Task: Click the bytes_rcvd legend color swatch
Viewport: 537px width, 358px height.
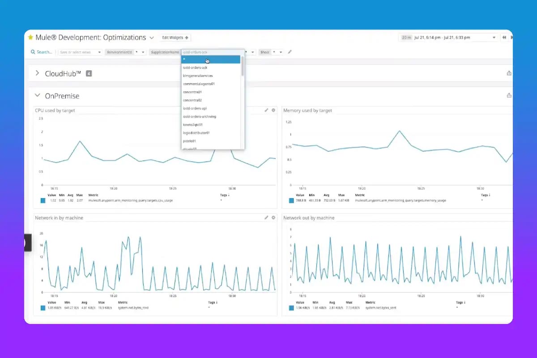Action: pyautogui.click(x=43, y=308)
